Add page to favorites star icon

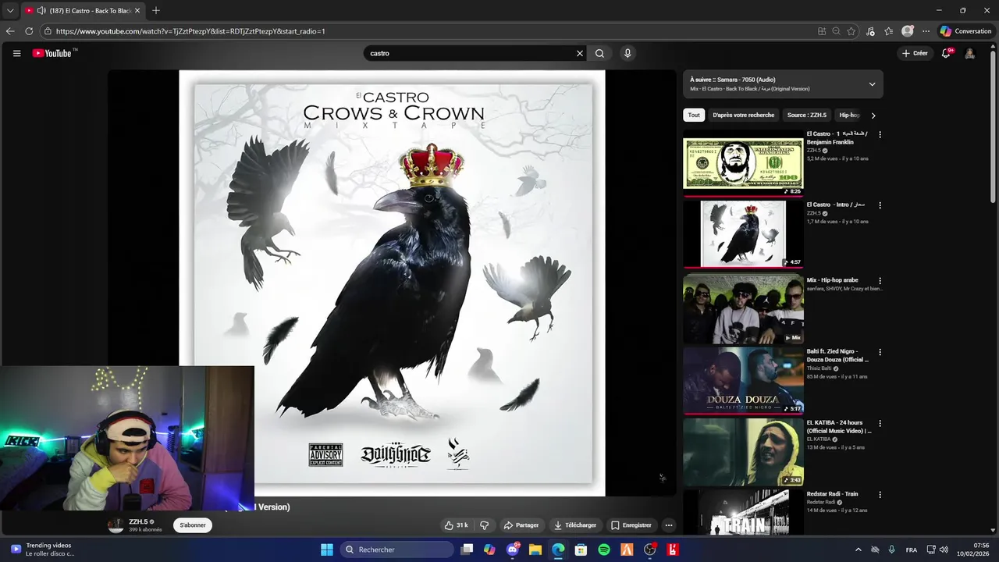(x=851, y=31)
